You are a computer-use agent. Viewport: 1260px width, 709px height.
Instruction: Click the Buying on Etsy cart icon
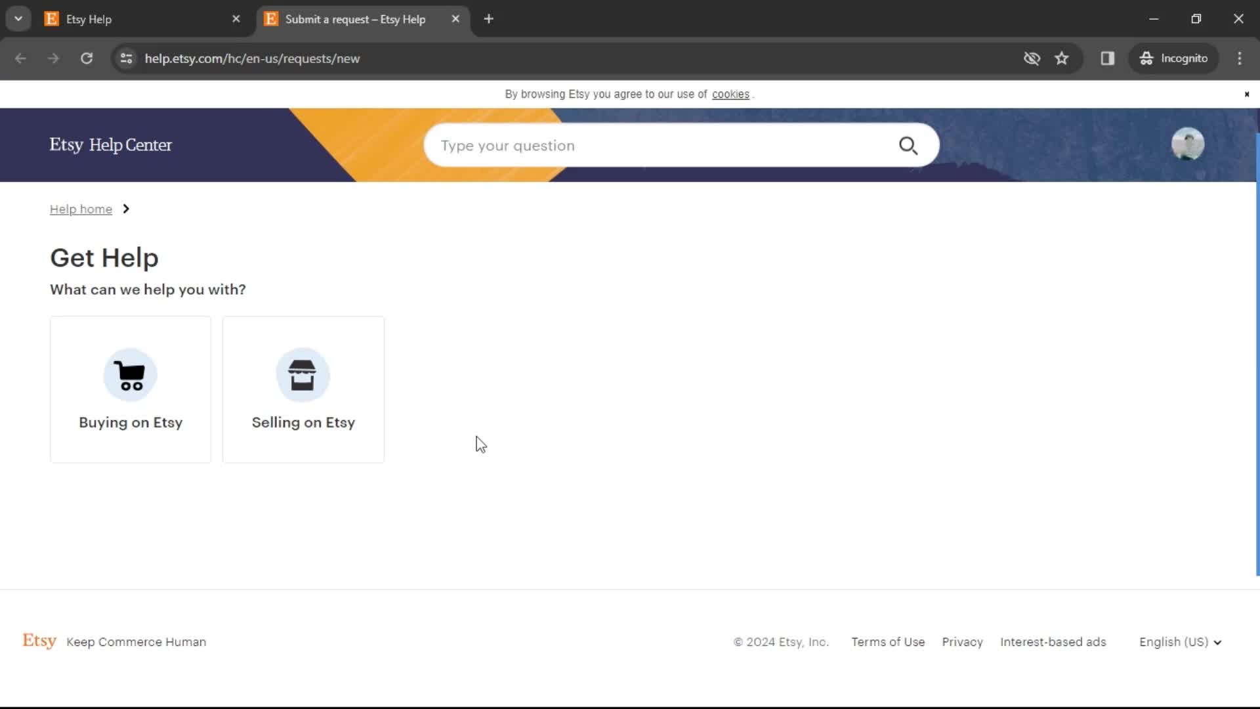click(131, 375)
